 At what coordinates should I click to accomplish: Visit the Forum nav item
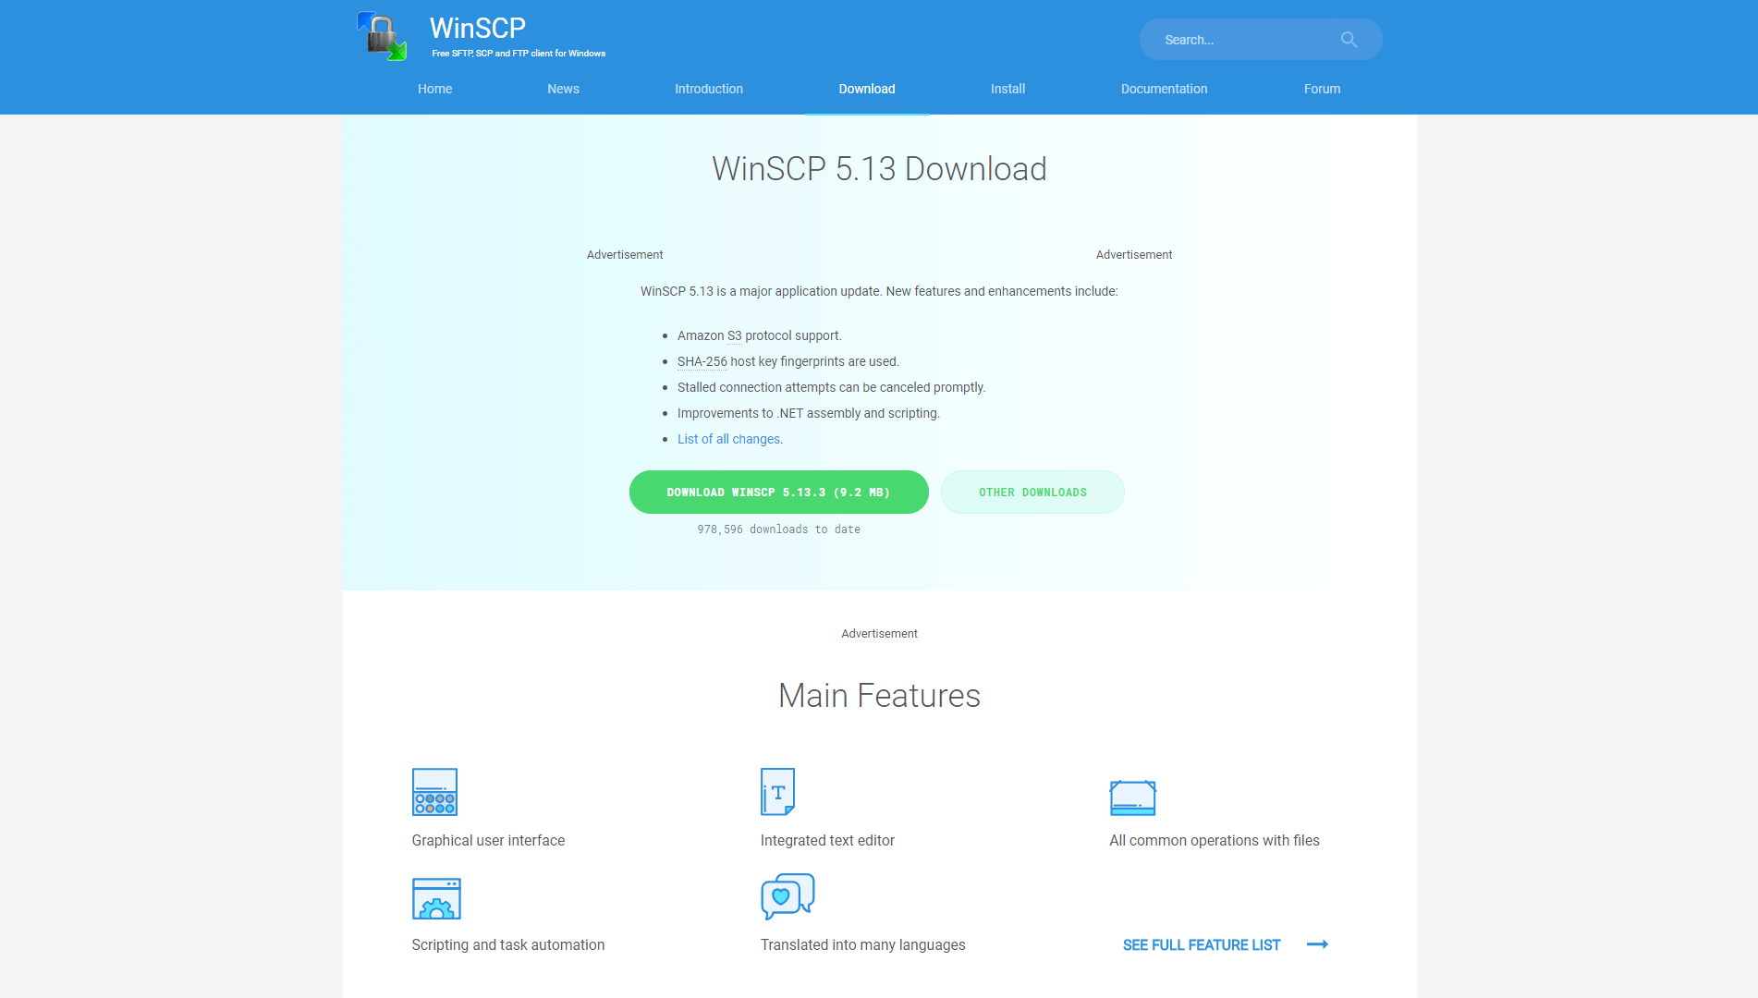click(1322, 89)
